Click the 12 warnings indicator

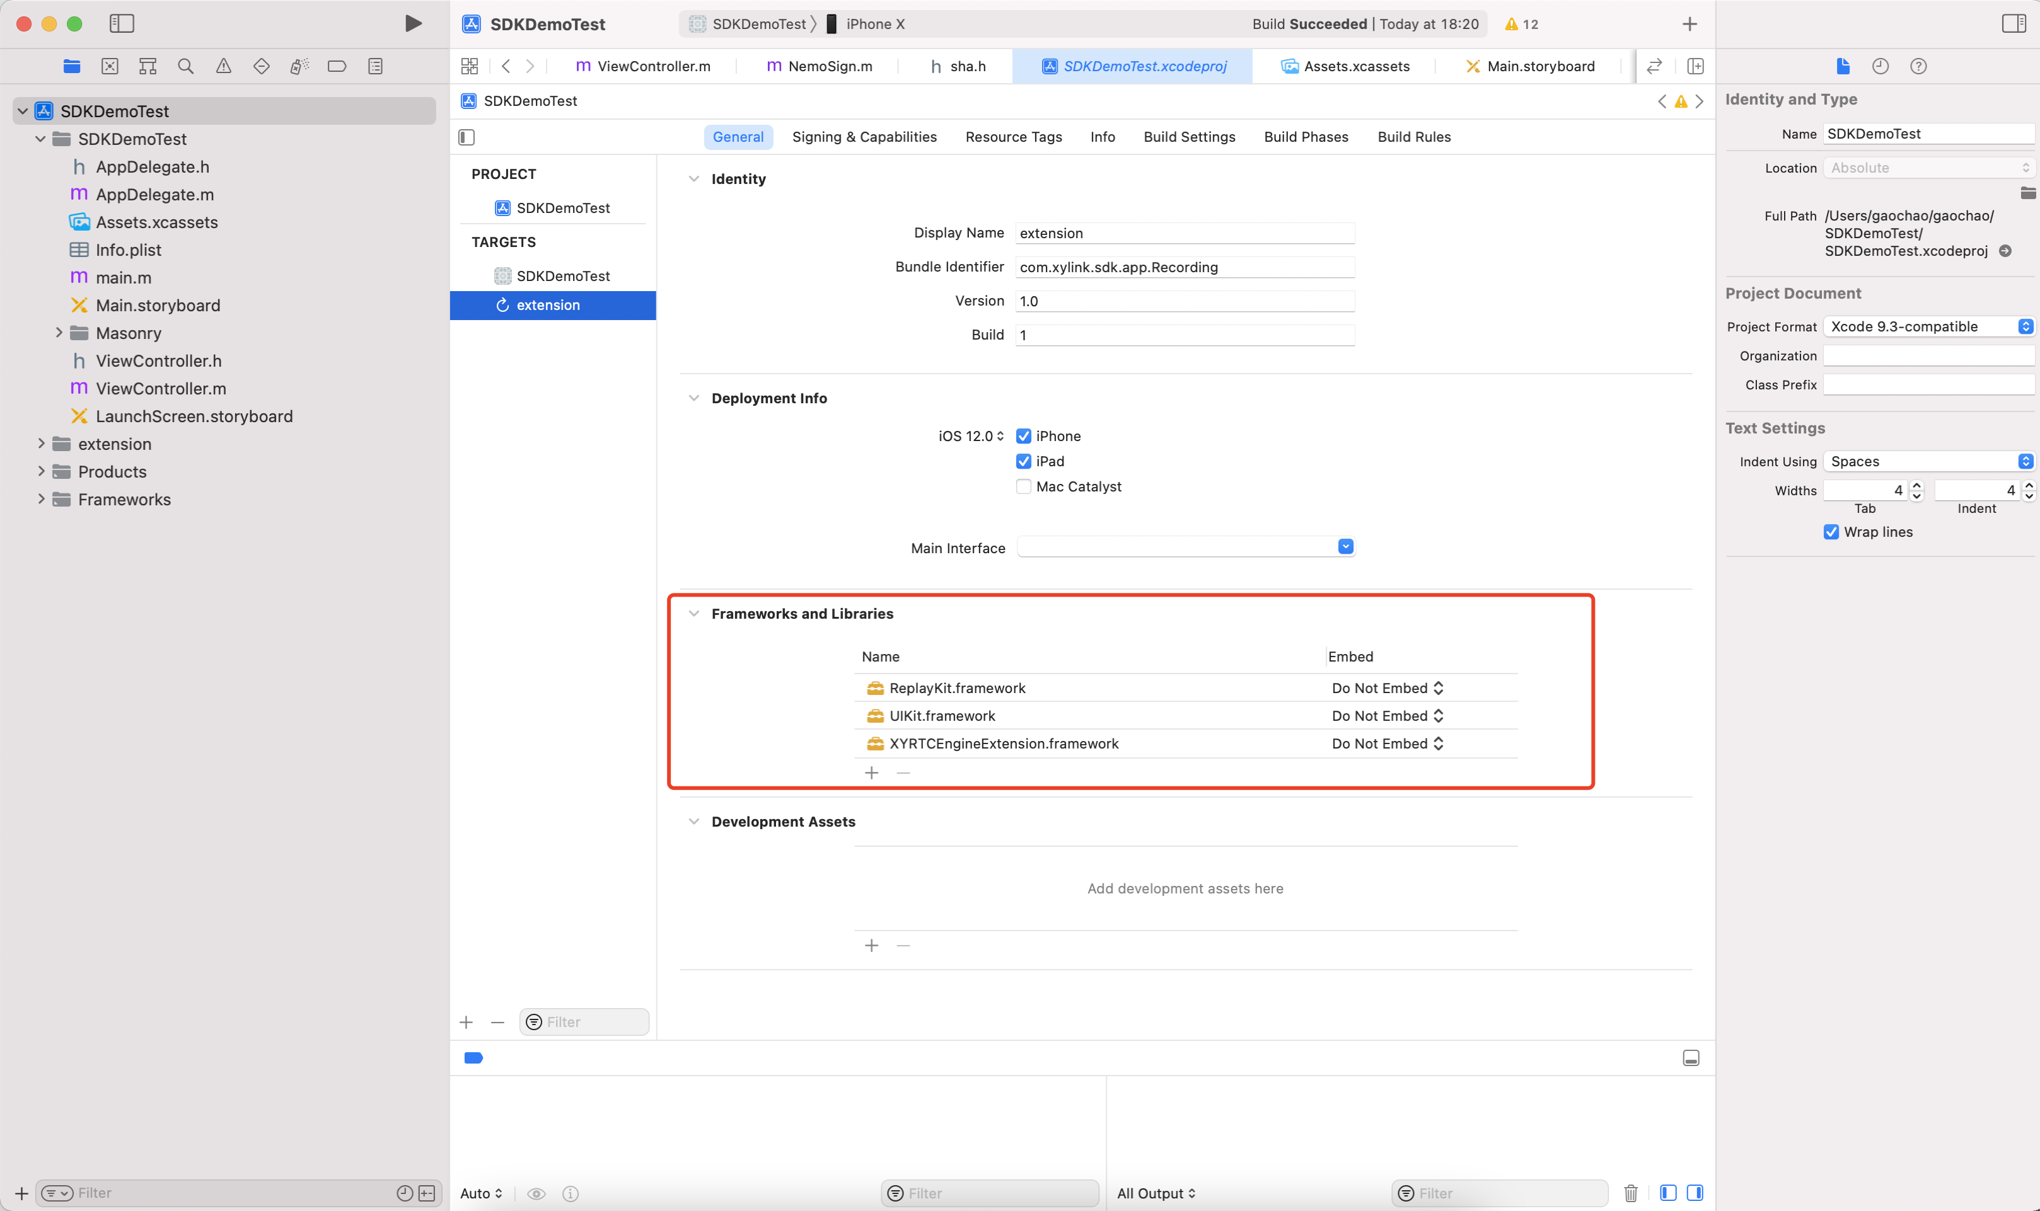tap(1522, 24)
